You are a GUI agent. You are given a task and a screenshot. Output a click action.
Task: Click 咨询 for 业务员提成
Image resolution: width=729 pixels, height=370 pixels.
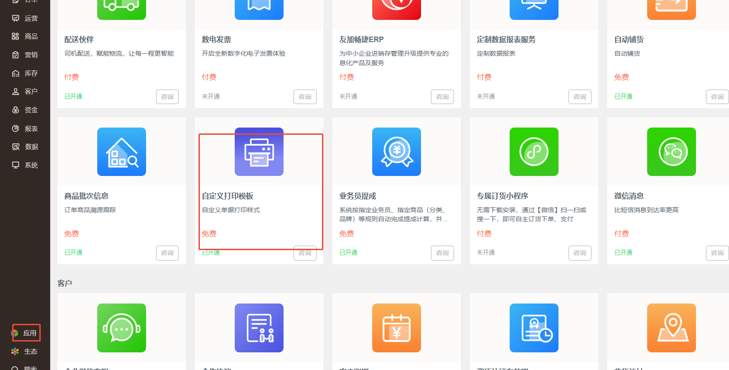442,253
